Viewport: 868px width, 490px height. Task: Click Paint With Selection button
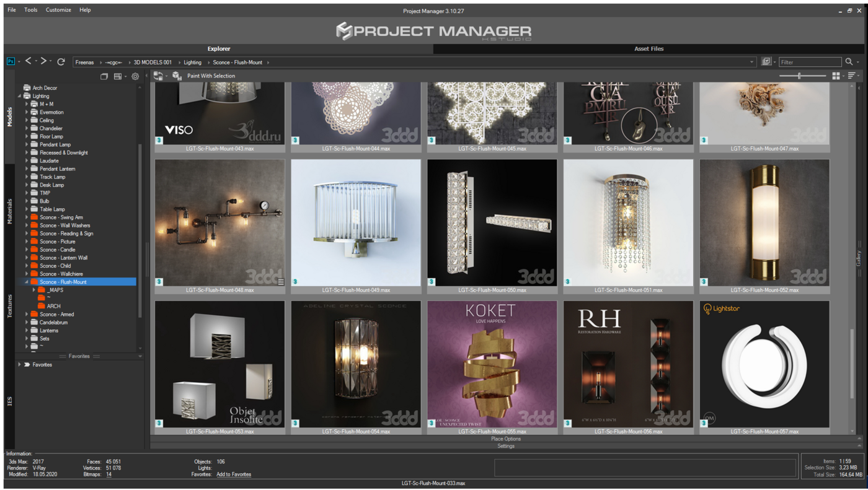211,76
